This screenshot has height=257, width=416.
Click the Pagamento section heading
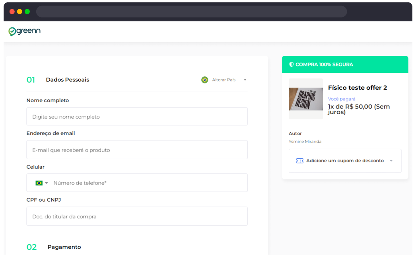coord(64,247)
